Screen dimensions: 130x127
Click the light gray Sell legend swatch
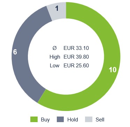(x=89, y=119)
